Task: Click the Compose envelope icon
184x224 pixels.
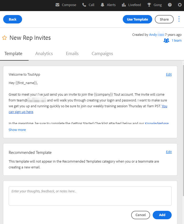Action: [58, 5]
